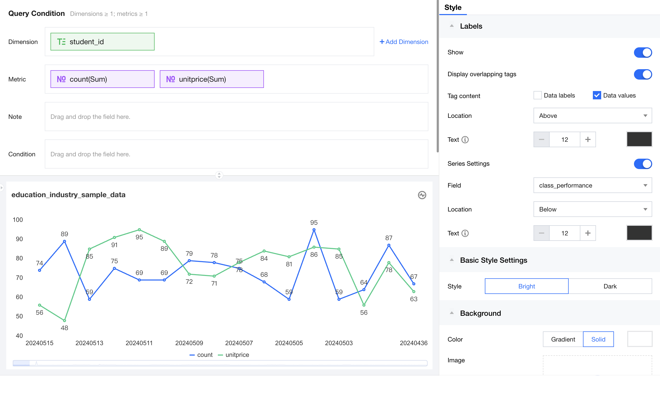Viewport: 660px width, 399px height.
Task: Open the labels Location dropdown showing Above
Action: point(592,116)
